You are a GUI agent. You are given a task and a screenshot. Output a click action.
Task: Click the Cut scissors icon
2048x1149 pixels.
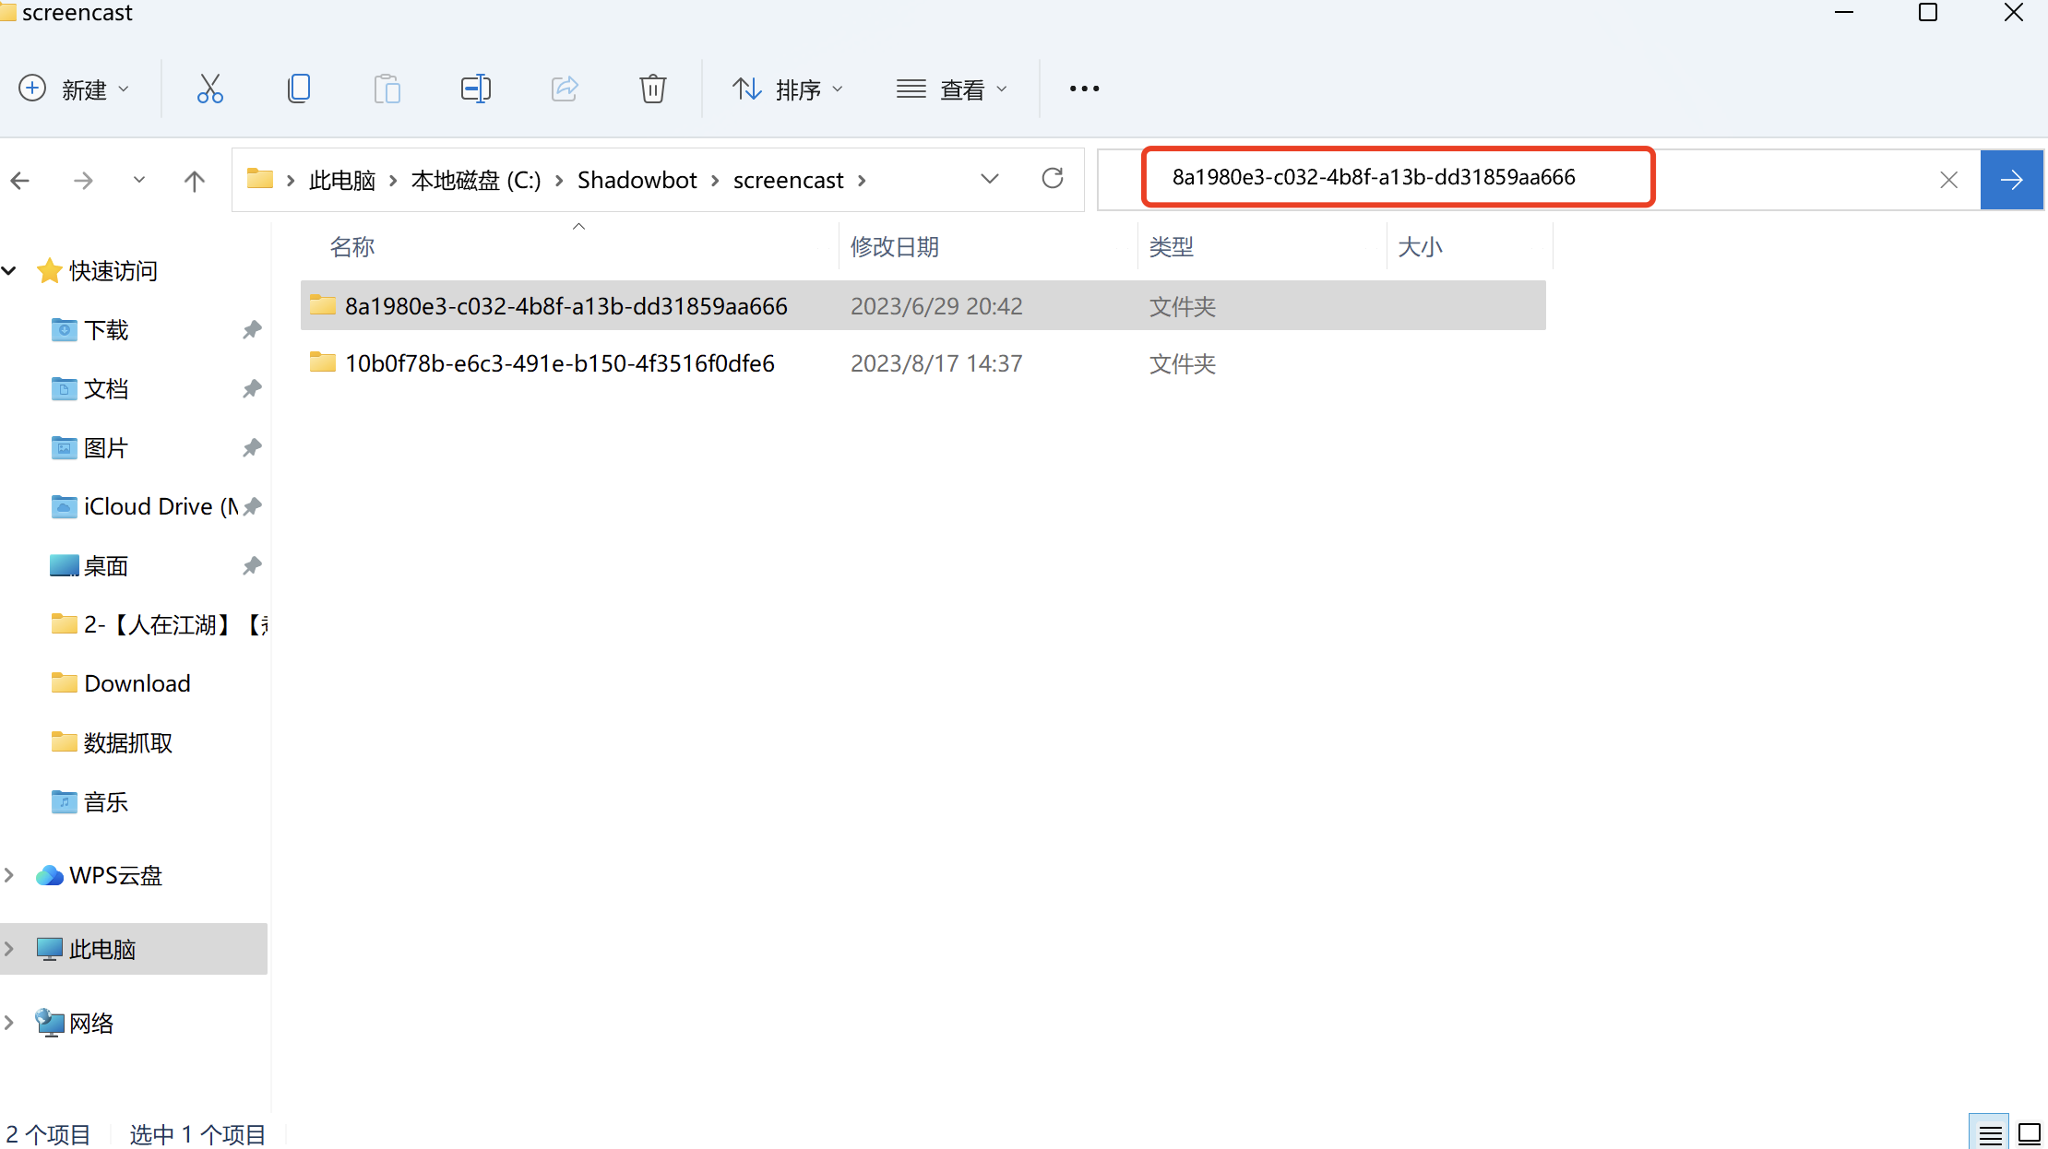pyautogui.click(x=210, y=89)
